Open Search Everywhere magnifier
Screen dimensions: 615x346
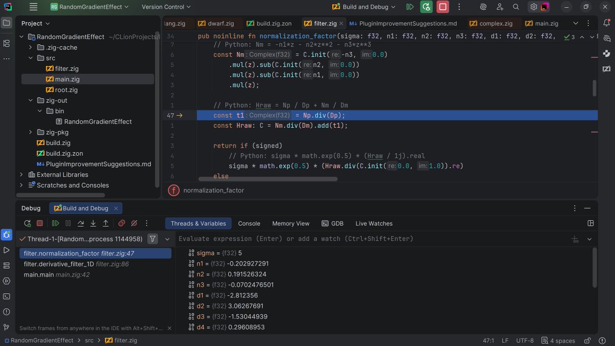[516, 7]
